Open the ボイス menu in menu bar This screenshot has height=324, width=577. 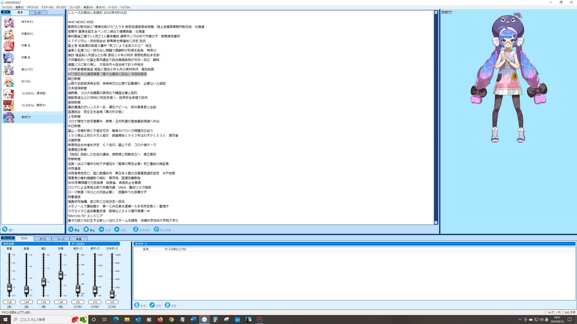tap(61, 7)
